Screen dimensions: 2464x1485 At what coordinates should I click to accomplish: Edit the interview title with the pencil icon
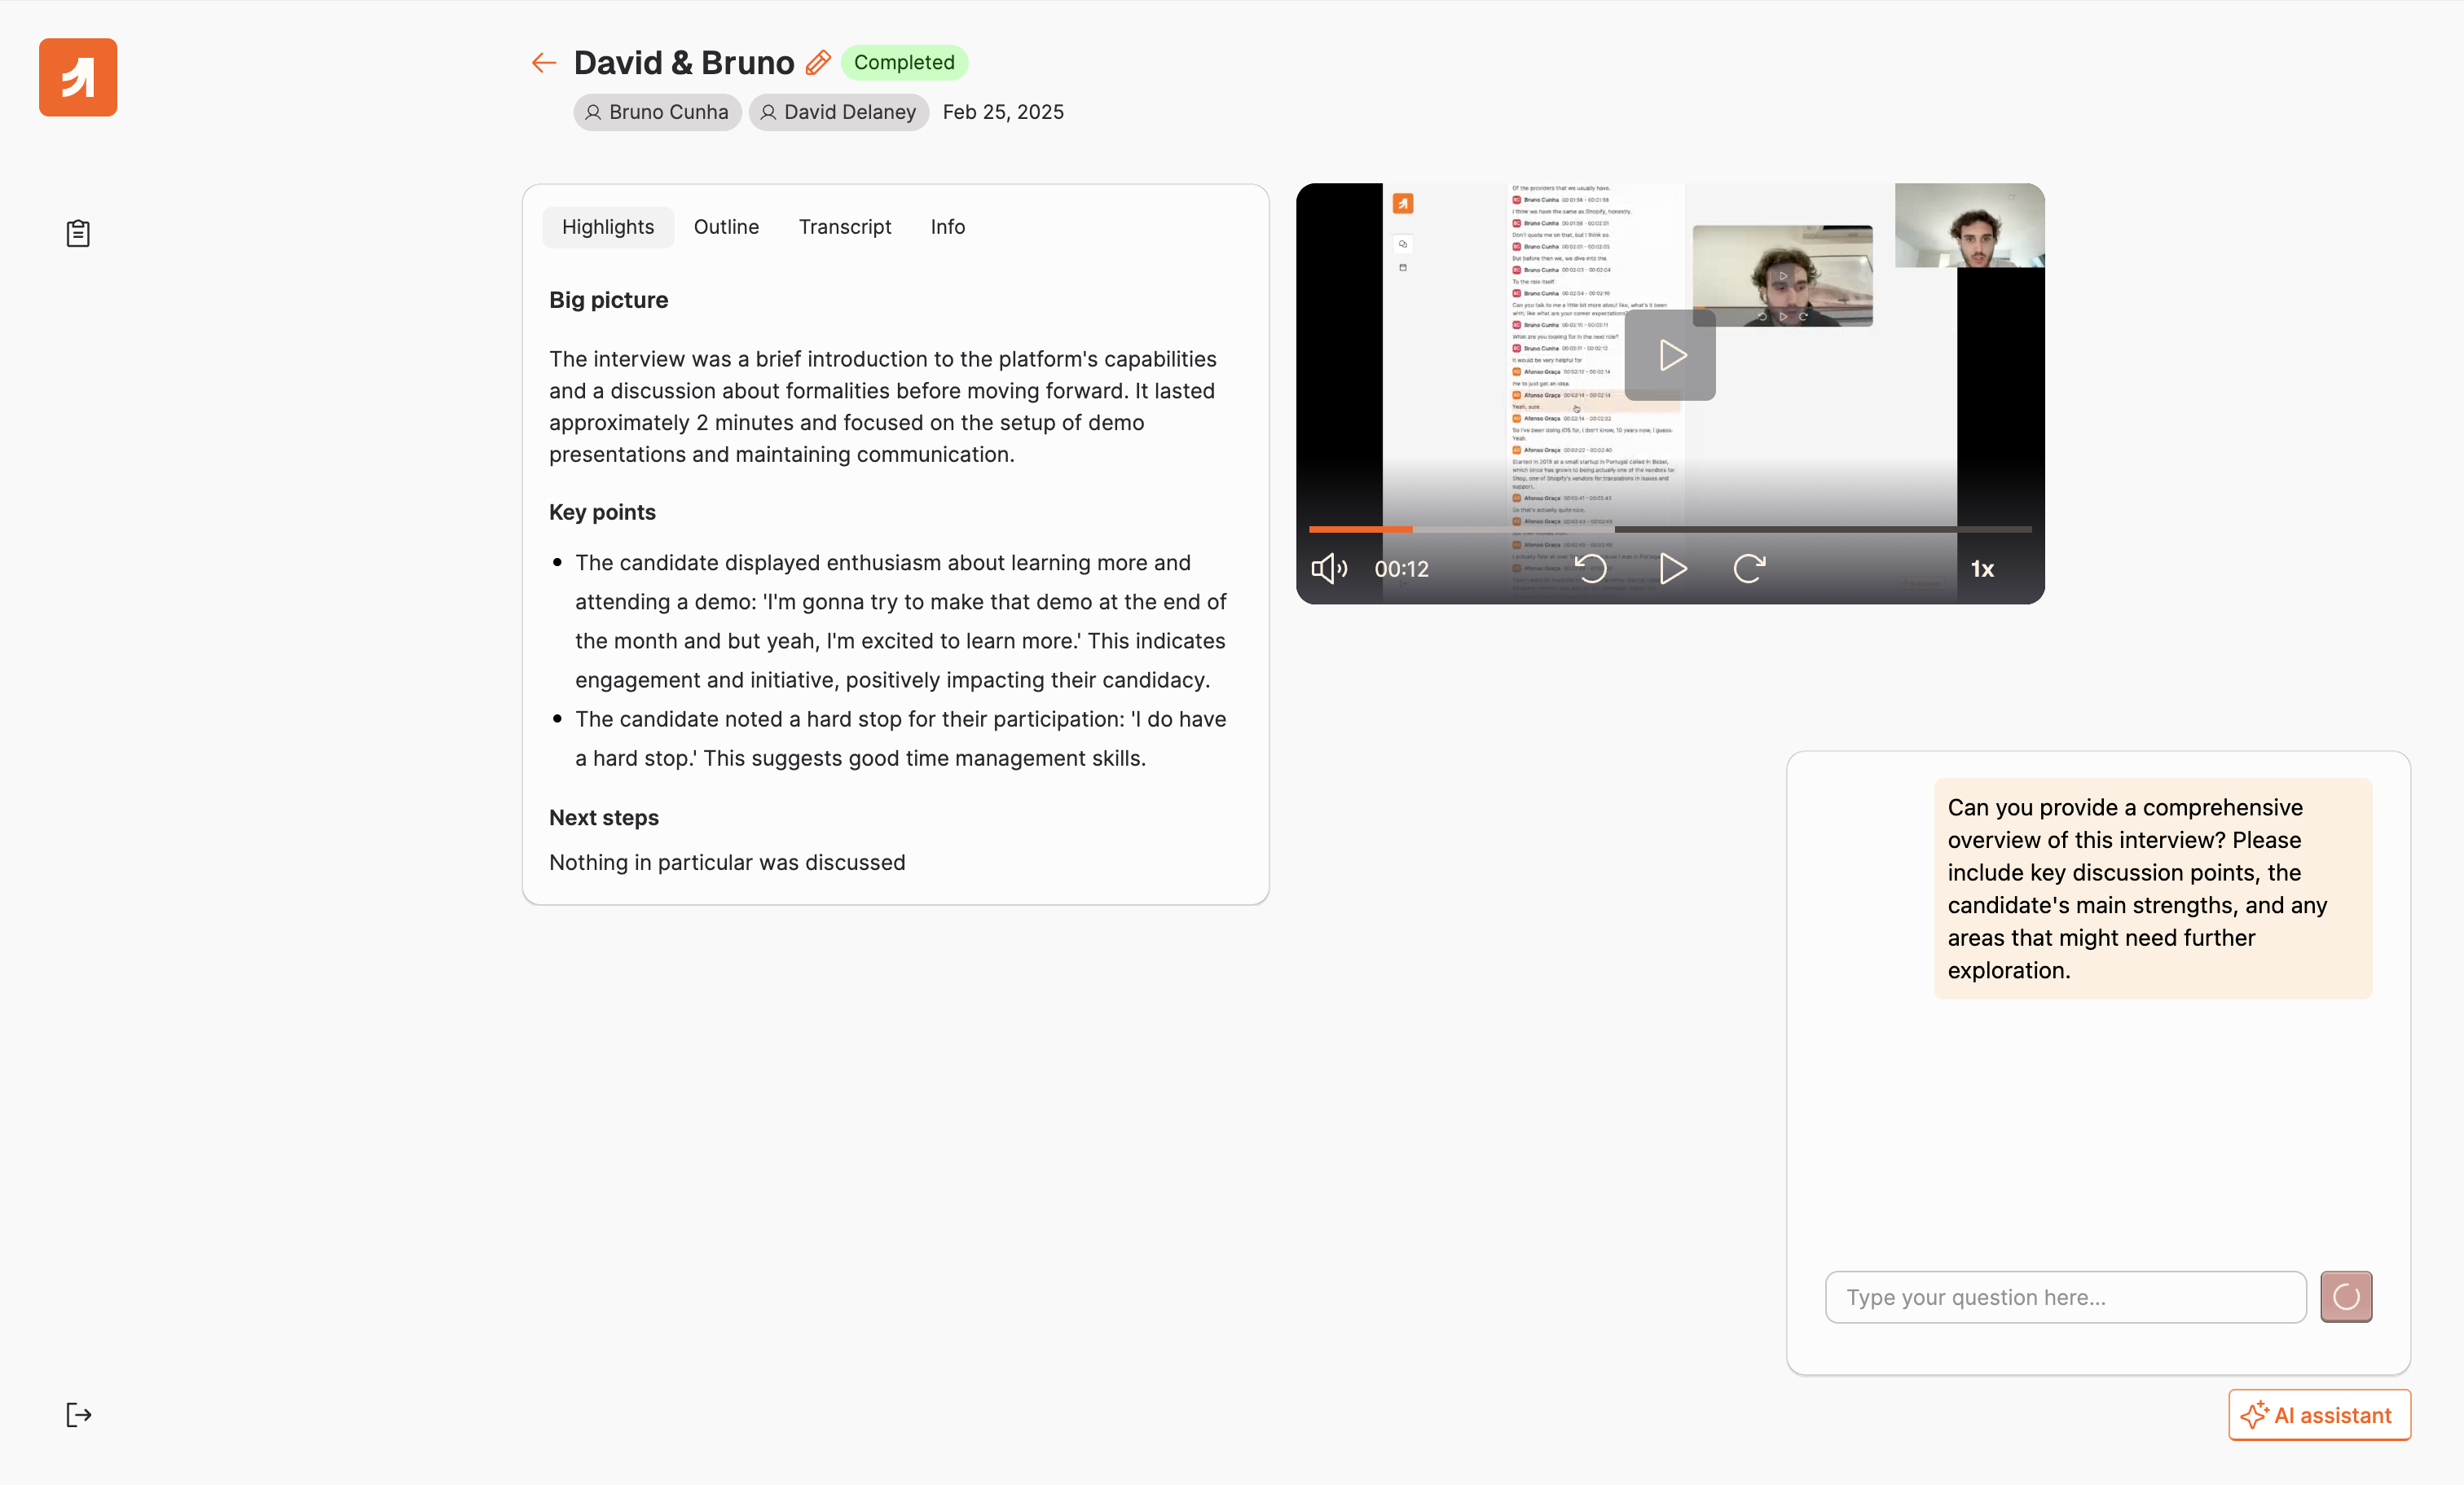point(817,62)
